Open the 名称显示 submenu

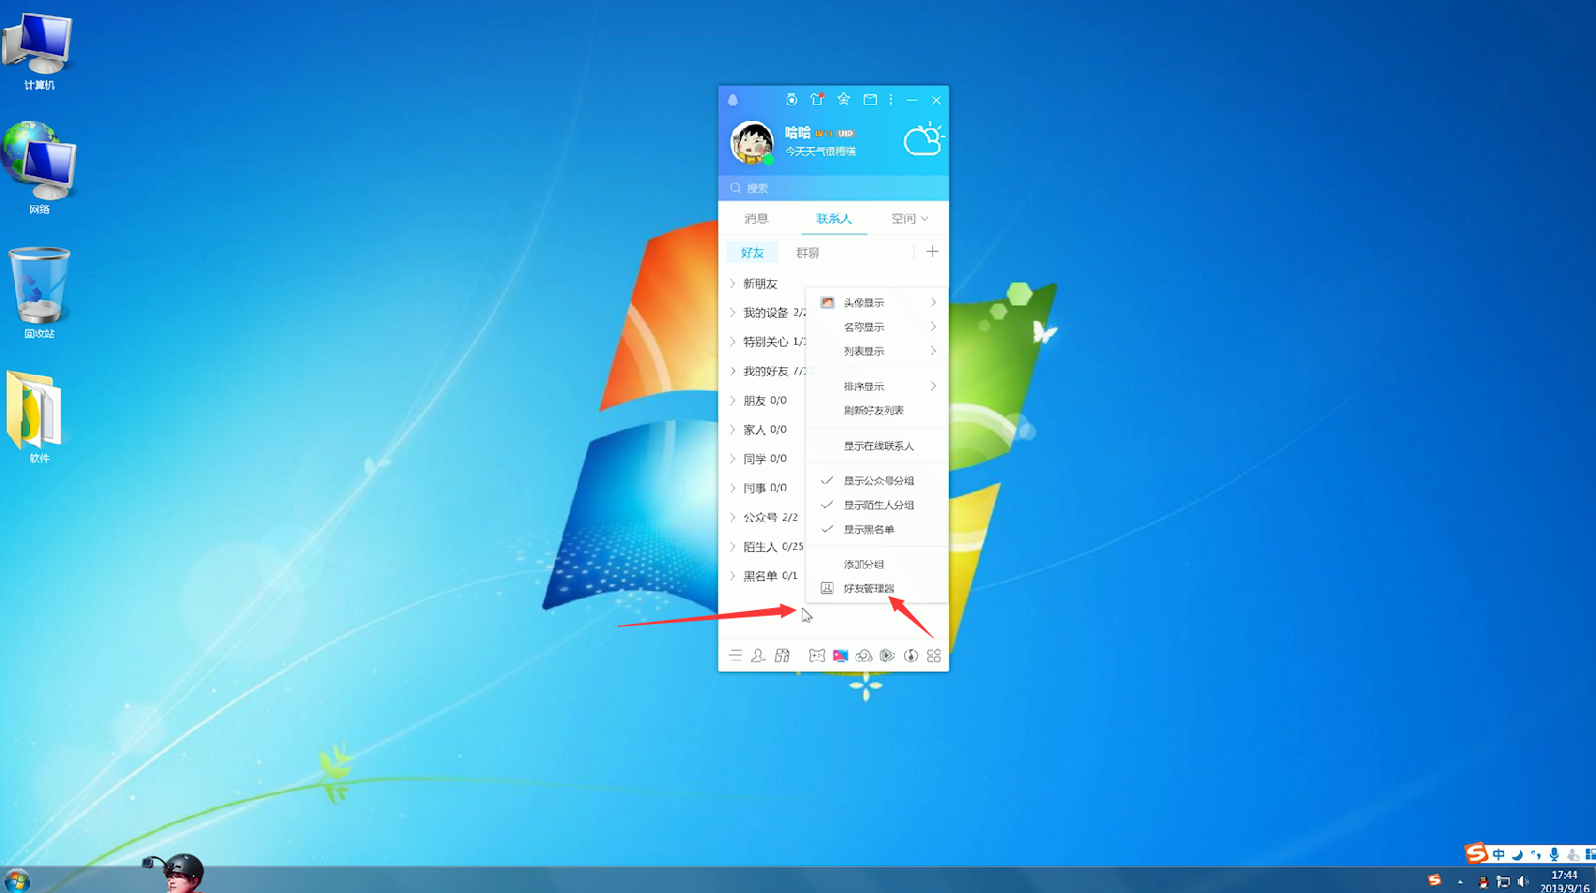coord(878,327)
